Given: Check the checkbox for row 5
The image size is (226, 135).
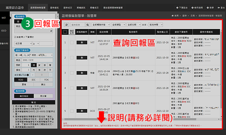Looking at the screenshot, I should click(x=72, y=111).
